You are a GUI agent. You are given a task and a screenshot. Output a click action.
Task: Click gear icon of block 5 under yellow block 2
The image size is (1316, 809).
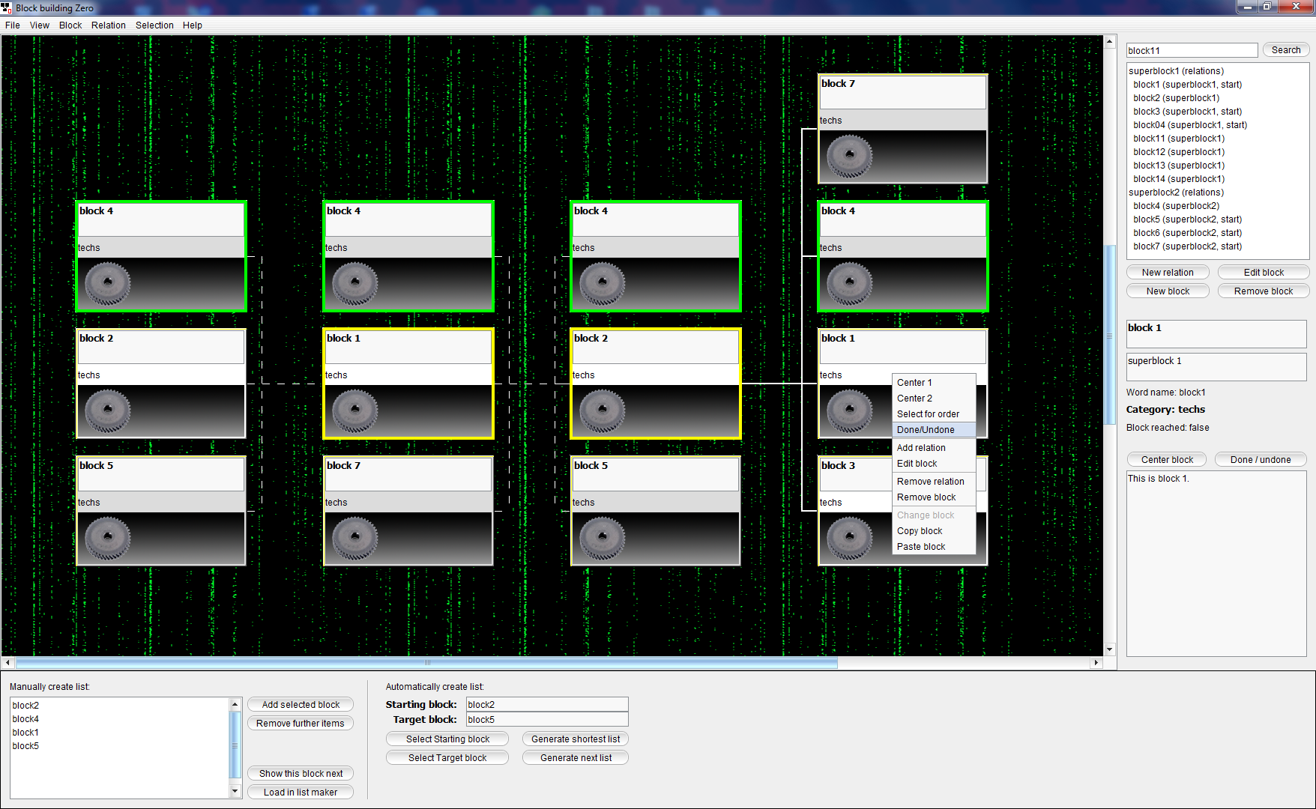point(603,538)
